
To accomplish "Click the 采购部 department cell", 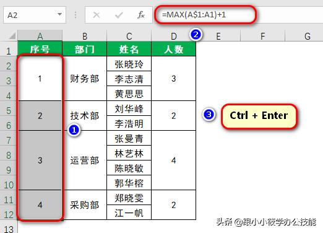I will point(85,205).
